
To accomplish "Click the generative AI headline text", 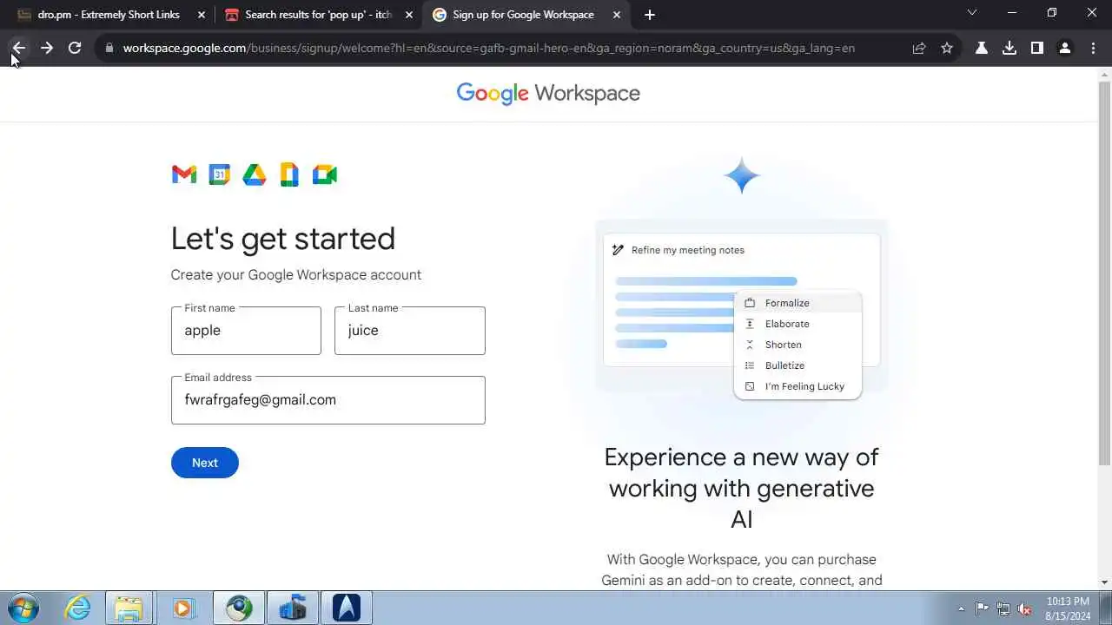I will (x=742, y=488).
